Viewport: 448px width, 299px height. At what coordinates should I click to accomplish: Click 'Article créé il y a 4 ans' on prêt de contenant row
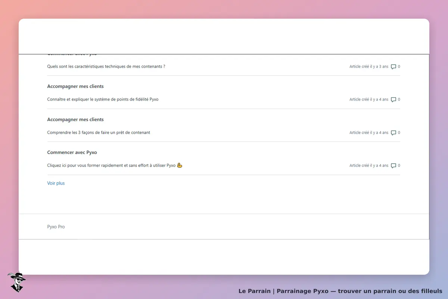[369, 133]
